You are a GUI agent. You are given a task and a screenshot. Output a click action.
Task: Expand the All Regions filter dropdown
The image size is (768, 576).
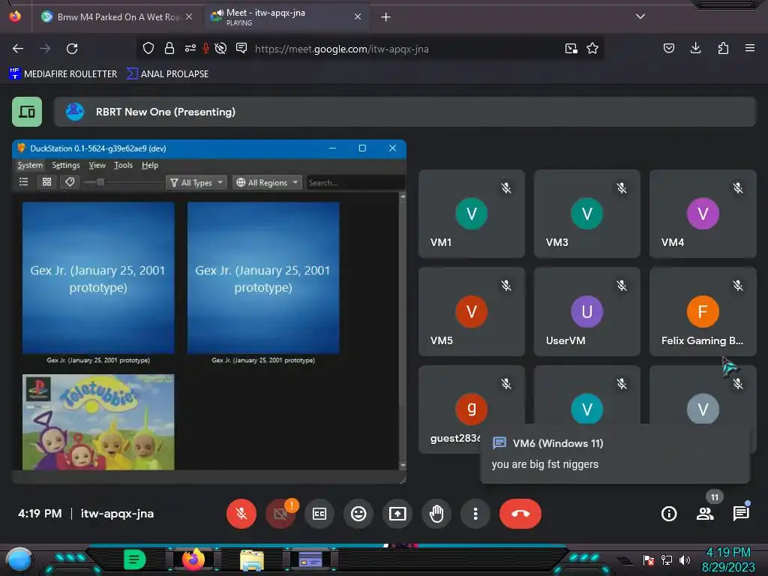point(268,183)
